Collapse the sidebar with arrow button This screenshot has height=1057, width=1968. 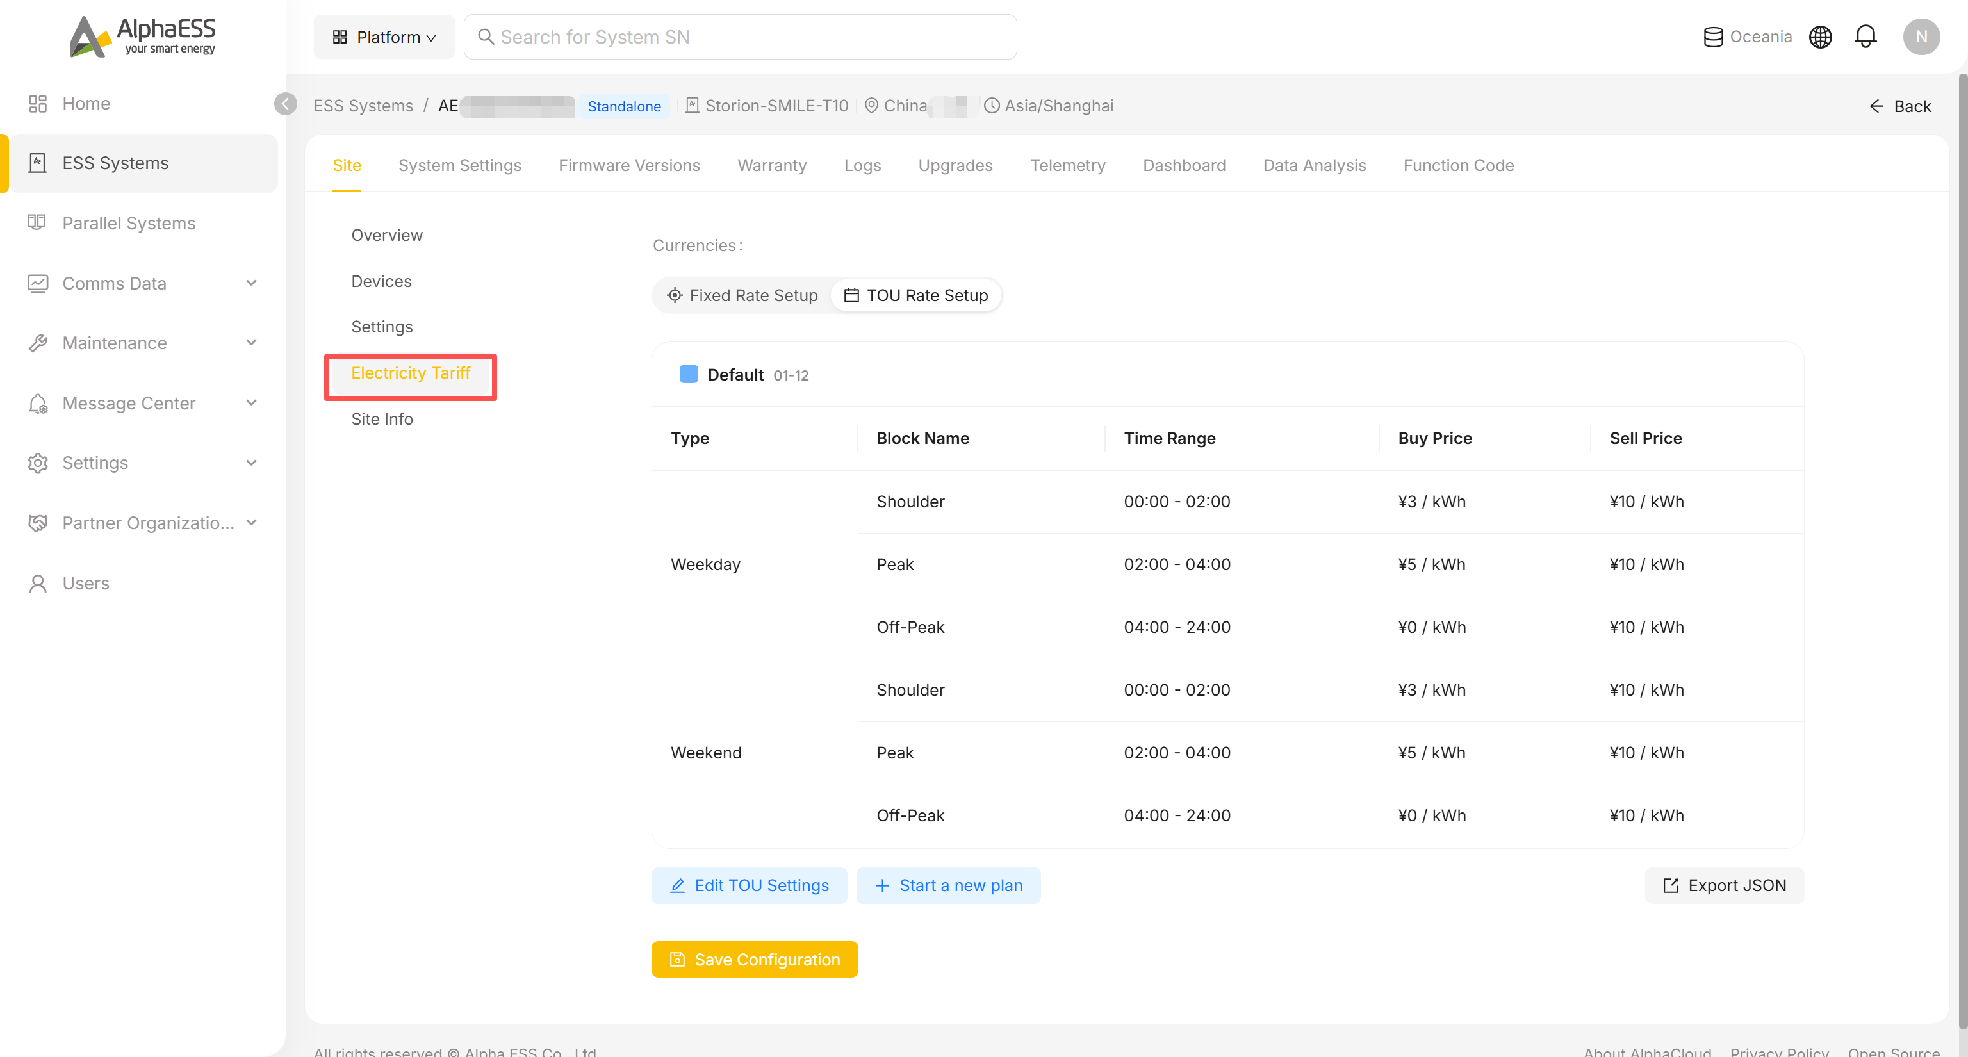[285, 104]
